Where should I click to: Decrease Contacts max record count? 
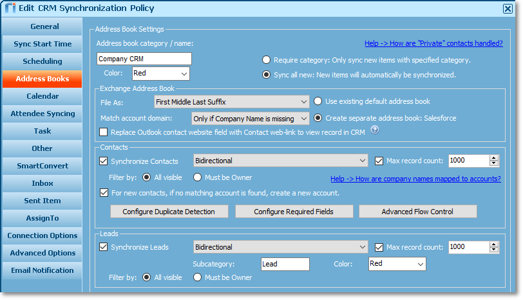coord(493,163)
